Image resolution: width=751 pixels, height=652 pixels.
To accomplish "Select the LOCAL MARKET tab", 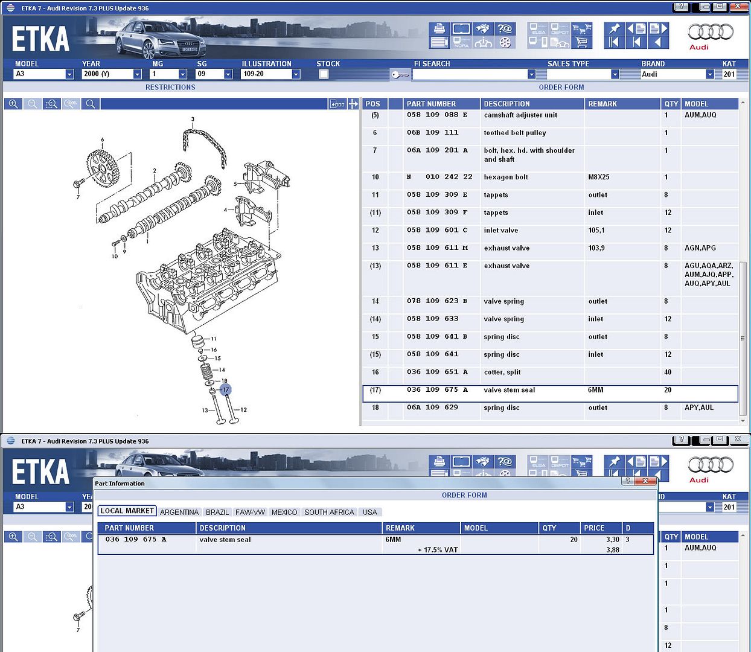I will (x=127, y=511).
